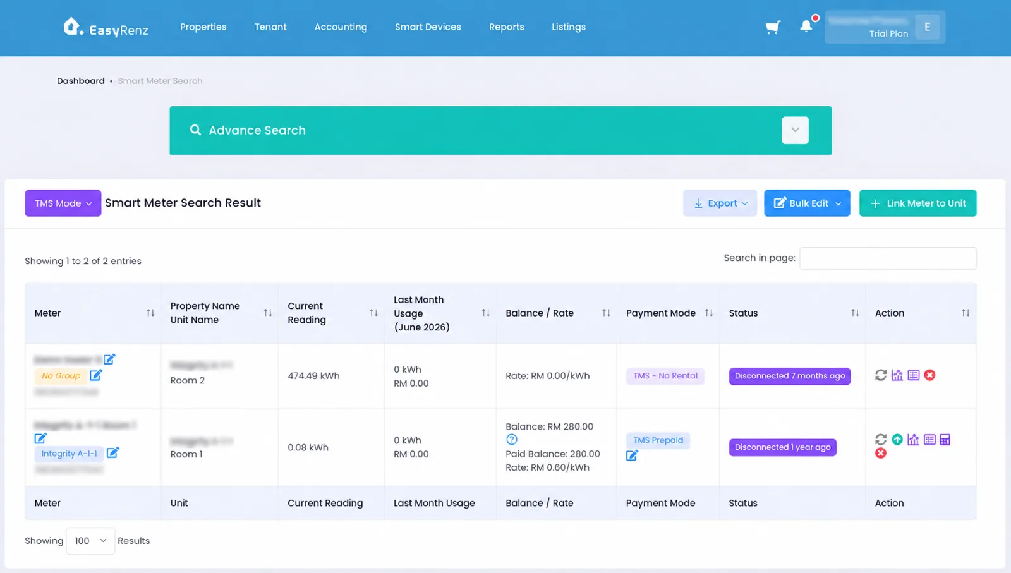Open list details for Room 2 meter
1011x573 pixels.
point(913,375)
